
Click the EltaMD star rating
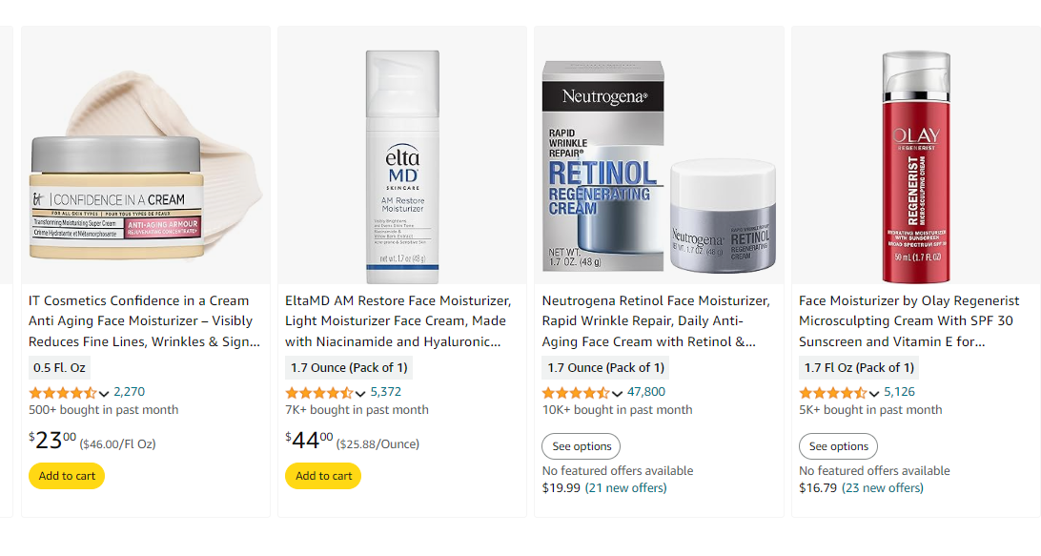coord(319,393)
